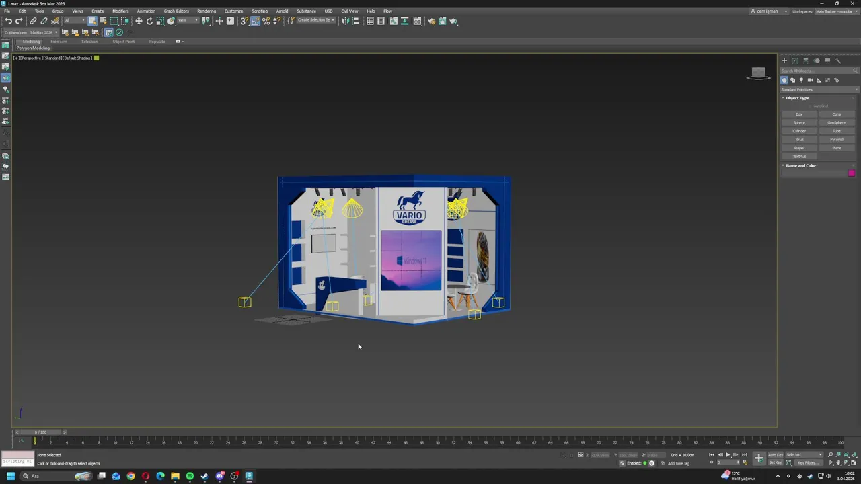The image size is (861, 484).
Task: Click the TextPlus button
Action: point(799,157)
